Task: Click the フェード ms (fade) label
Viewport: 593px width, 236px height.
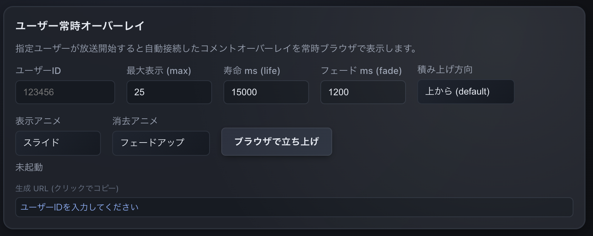Action: point(361,71)
